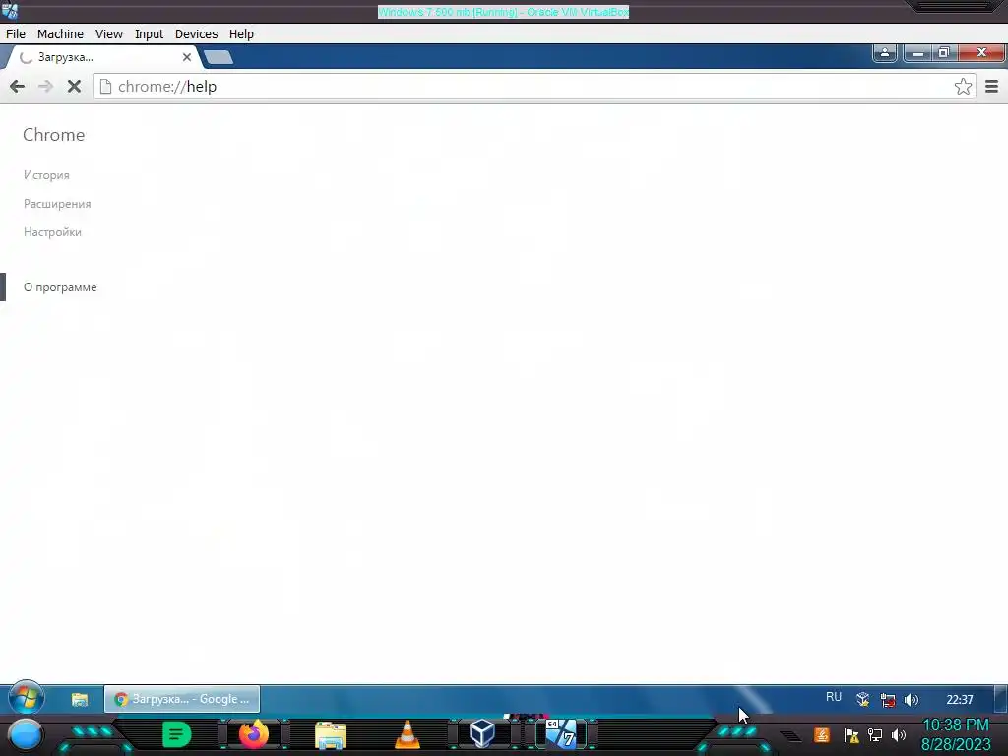Screen dimensions: 1008x756
Task: Open VirtualBox cube icon in host dock
Action: click(482, 734)
